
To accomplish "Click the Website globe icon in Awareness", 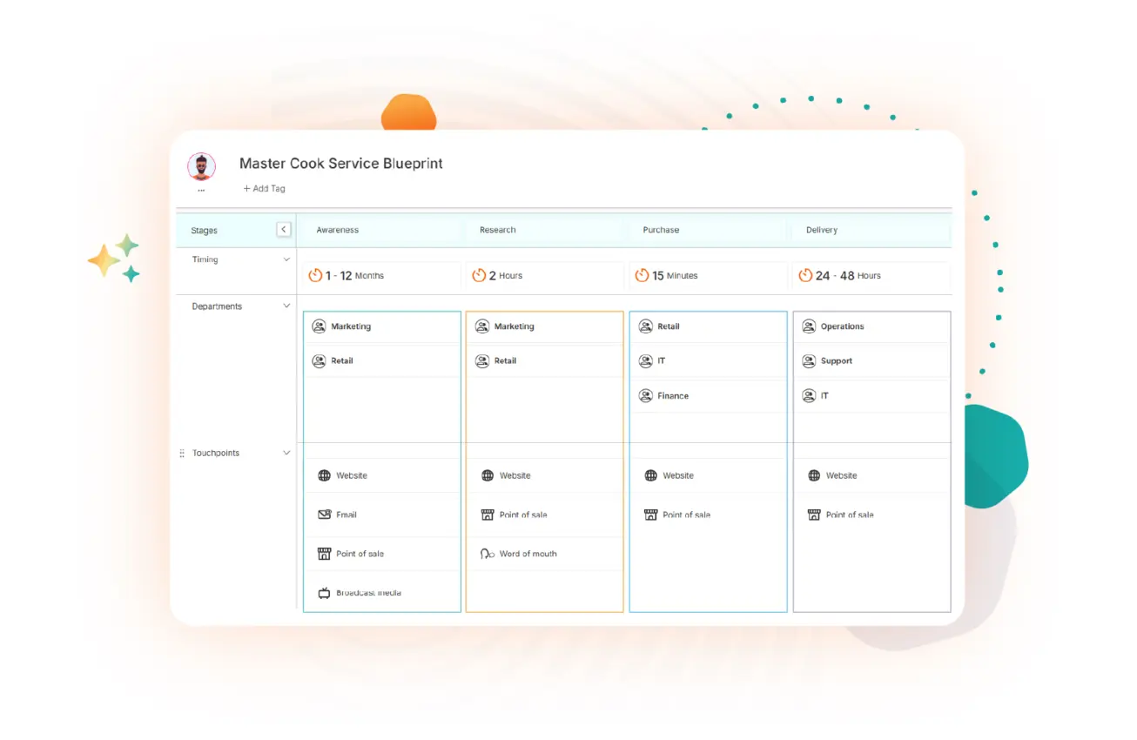I will click(x=324, y=475).
